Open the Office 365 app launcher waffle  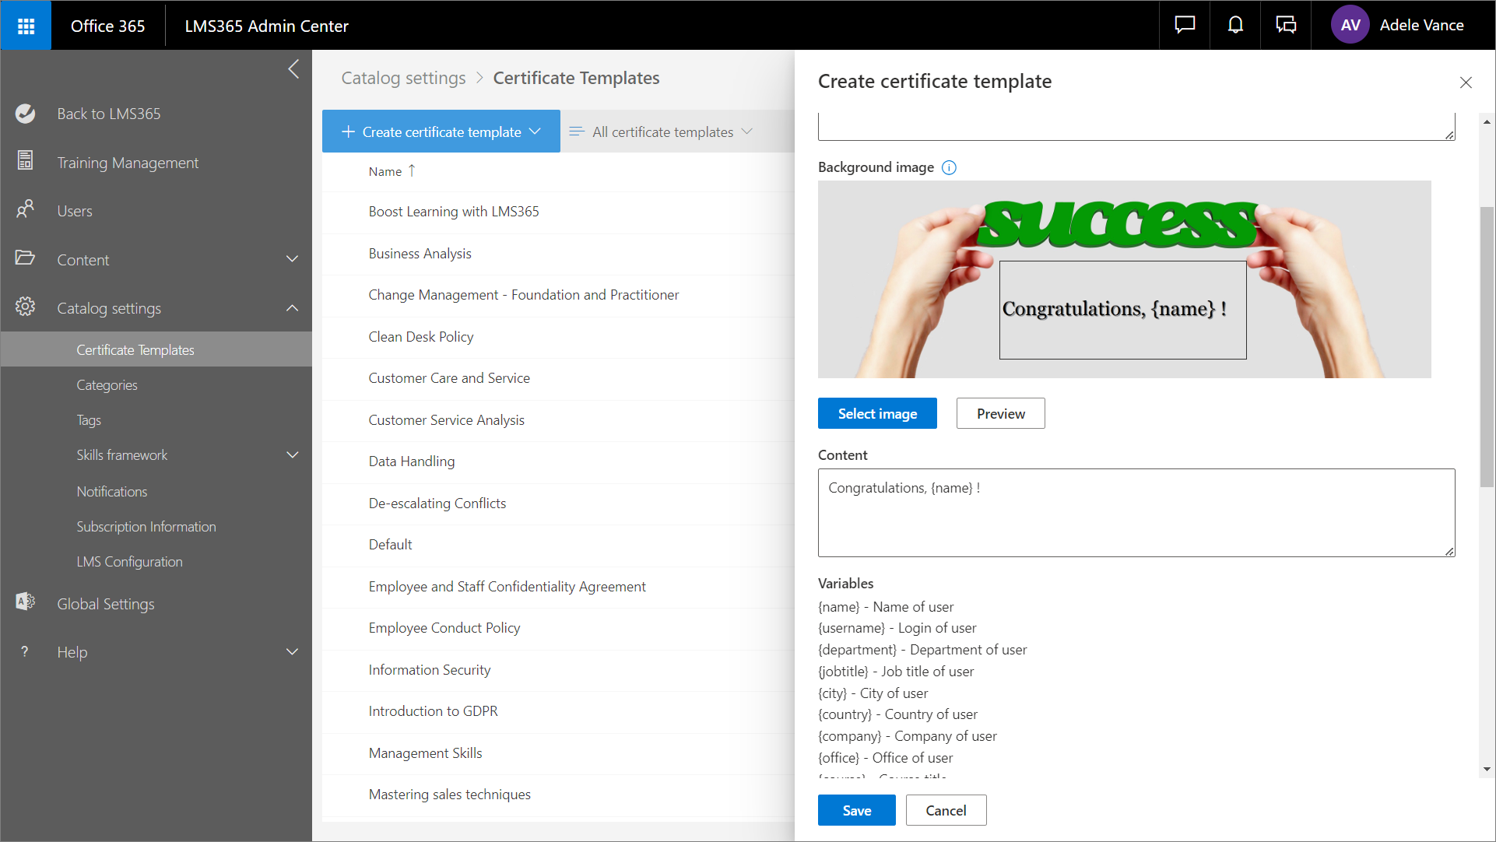coord(26,26)
